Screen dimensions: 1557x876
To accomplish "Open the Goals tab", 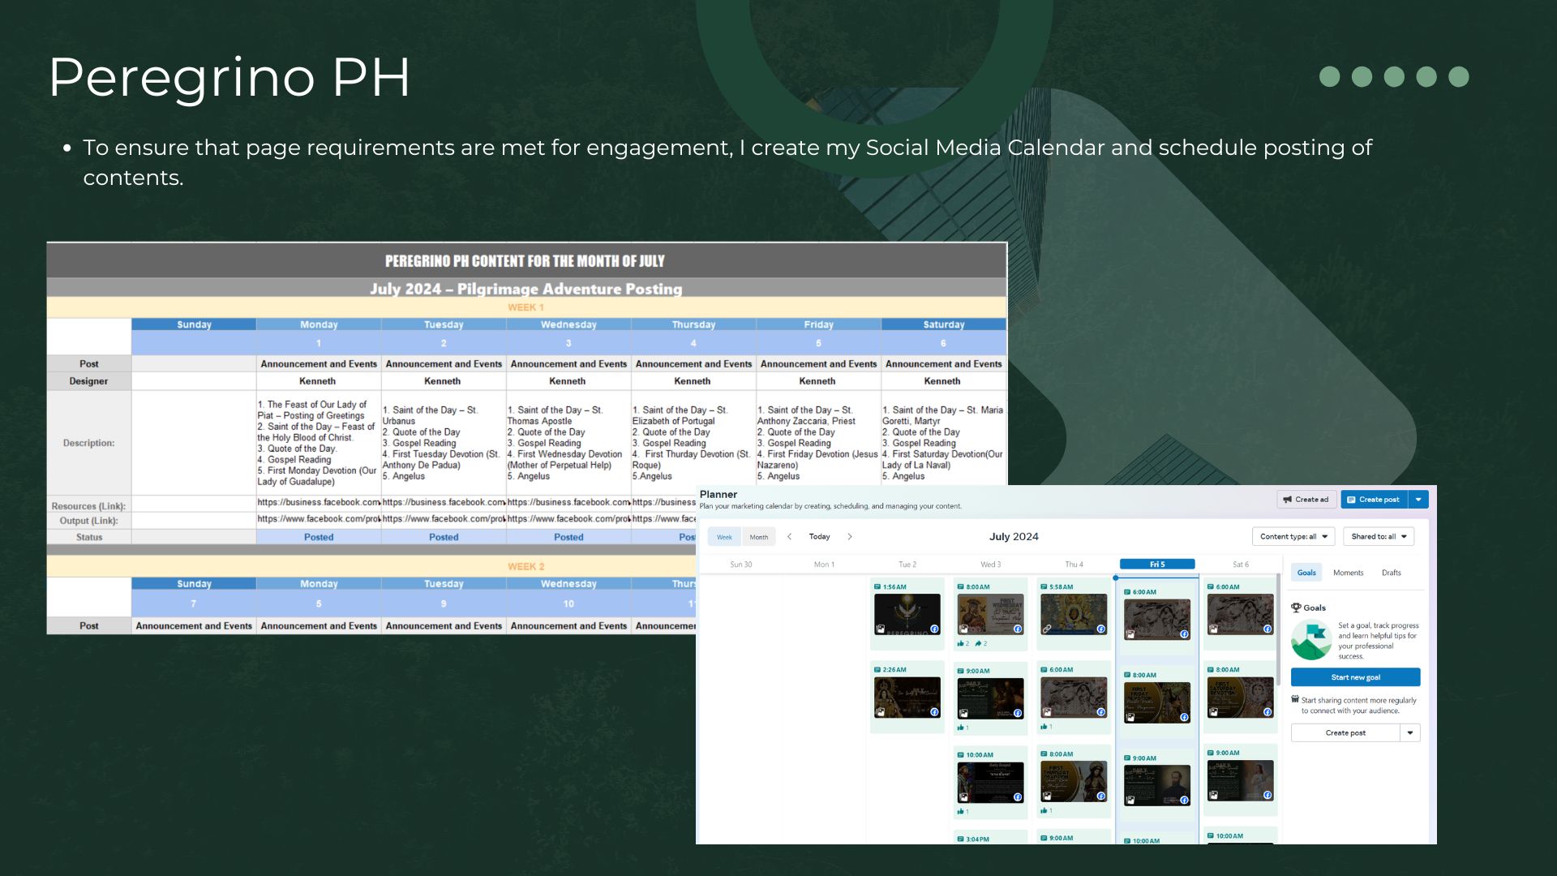I will [1306, 573].
